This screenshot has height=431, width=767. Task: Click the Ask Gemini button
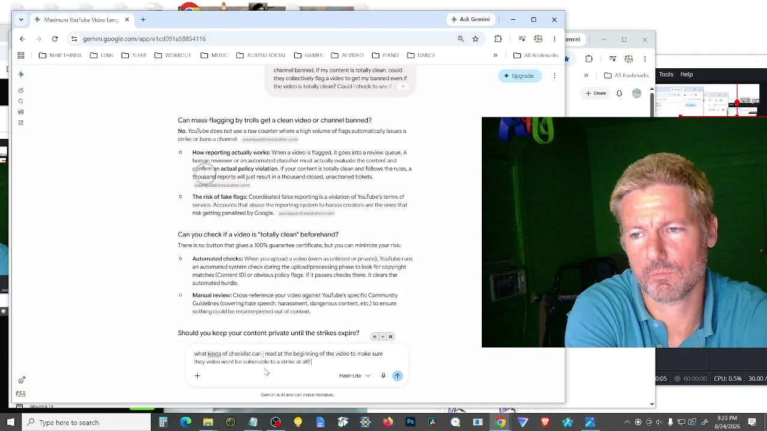point(471,20)
